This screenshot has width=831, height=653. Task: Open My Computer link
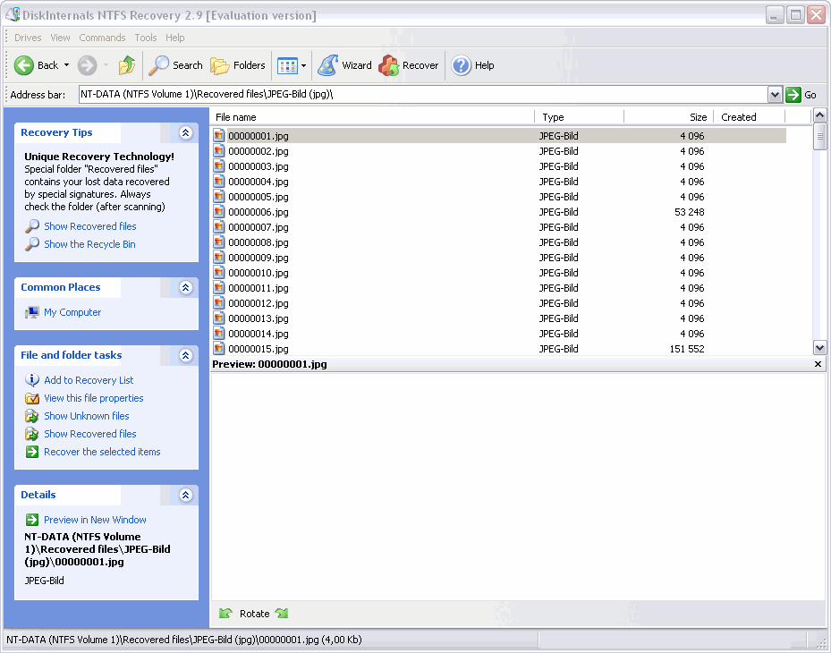[72, 312]
